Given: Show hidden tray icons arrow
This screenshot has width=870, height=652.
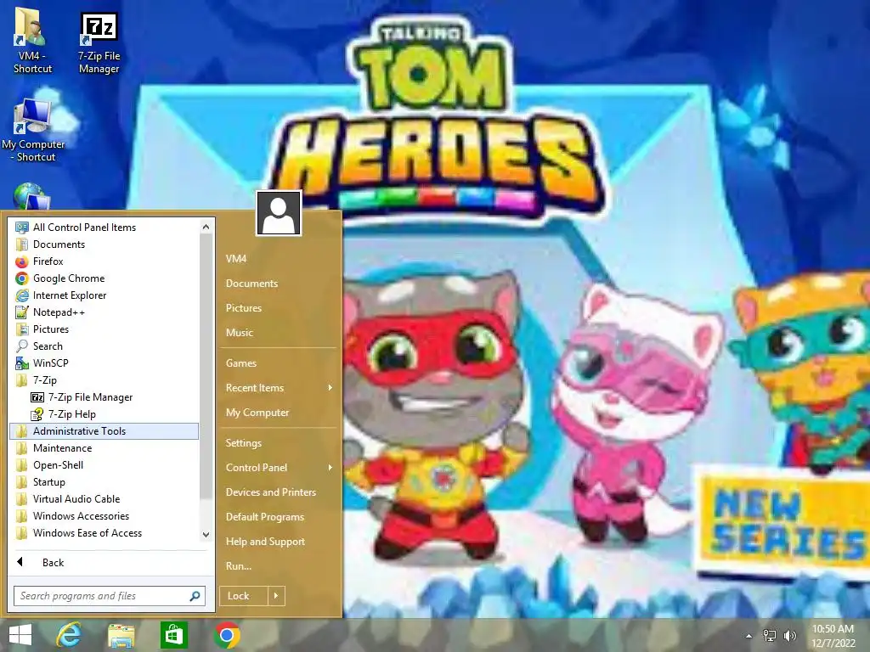Looking at the screenshot, I should [x=749, y=636].
